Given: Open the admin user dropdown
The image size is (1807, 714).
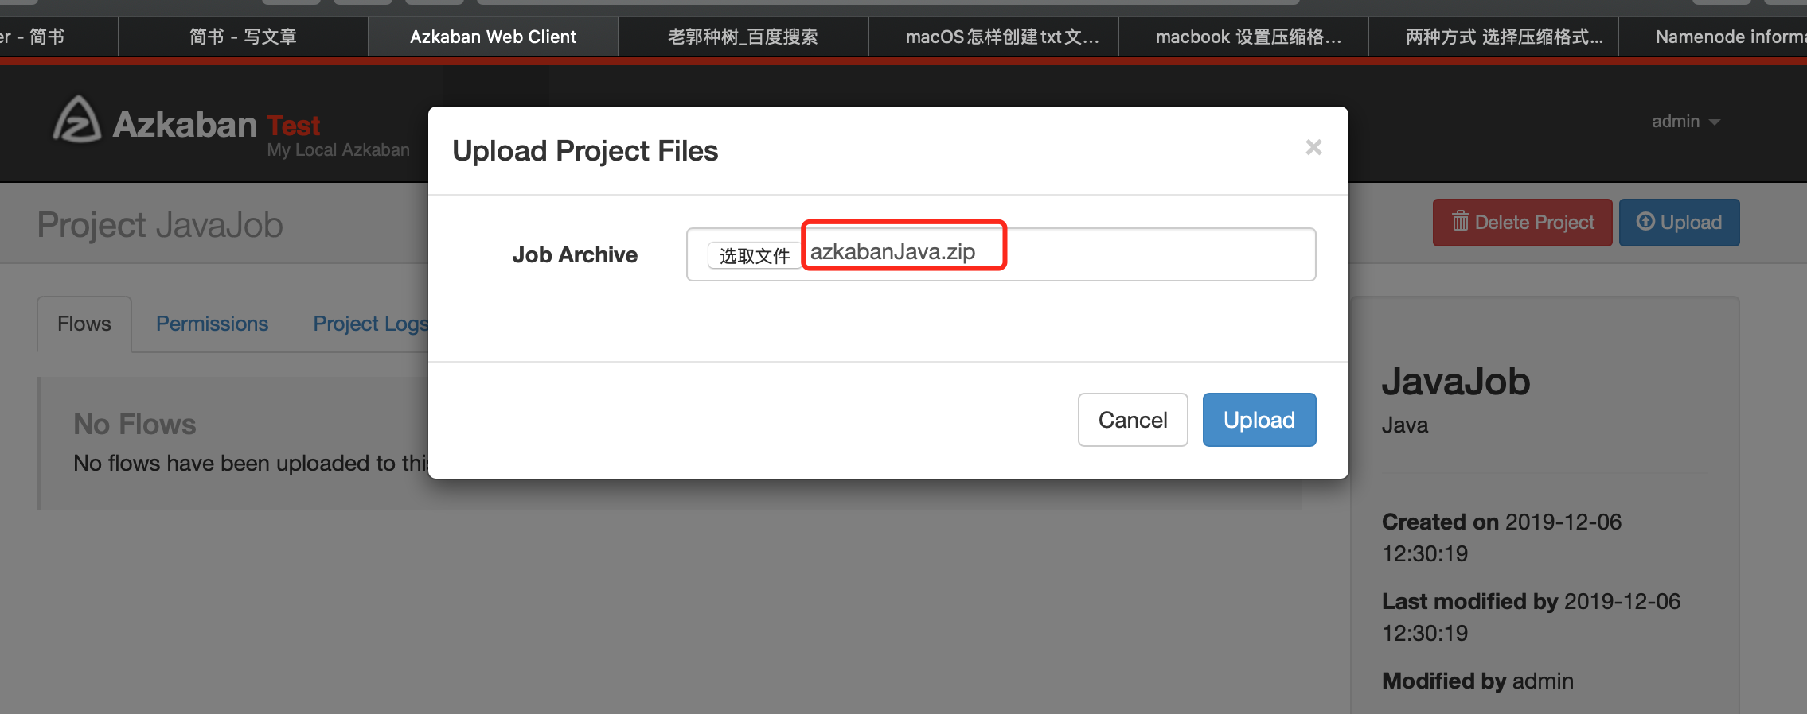Looking at the screenshot, I should (x=1685, y=122).
